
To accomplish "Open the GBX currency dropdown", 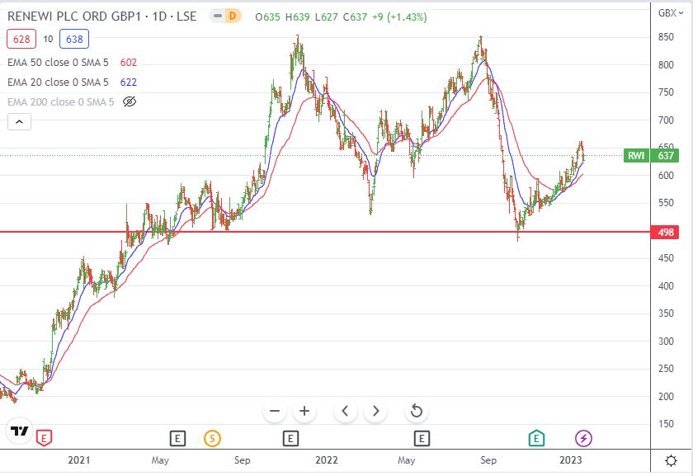I will tap(671, 13).
